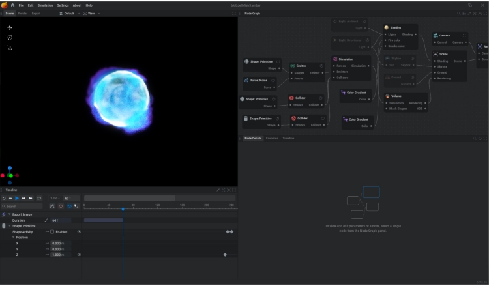Image resolution: width=489 pixels, height=286 pixels.
Task: Click the curve editor button in timeline toolbar
Action: click(52, 207)
